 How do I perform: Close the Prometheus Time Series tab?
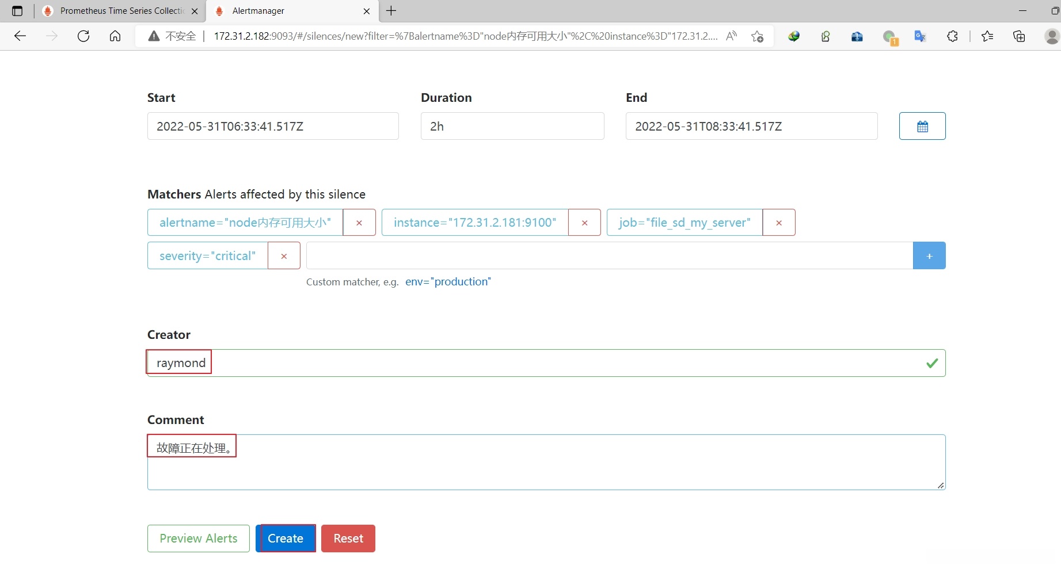(195, 11)
